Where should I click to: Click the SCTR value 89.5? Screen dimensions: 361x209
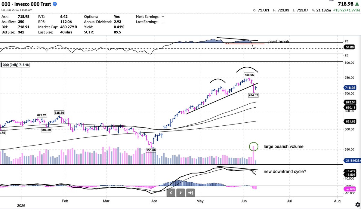tap(117, 32)
